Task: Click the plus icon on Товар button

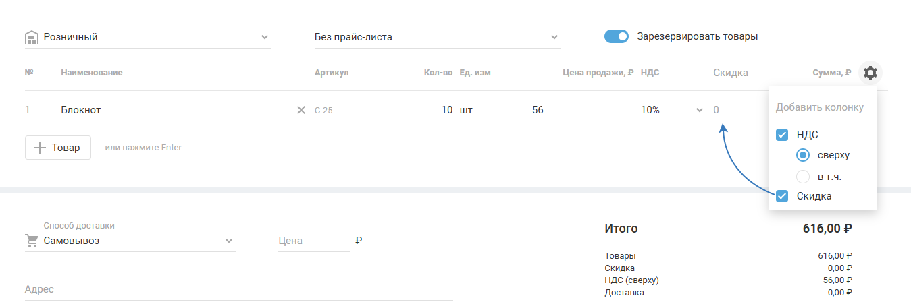Action: coord(40,148)
